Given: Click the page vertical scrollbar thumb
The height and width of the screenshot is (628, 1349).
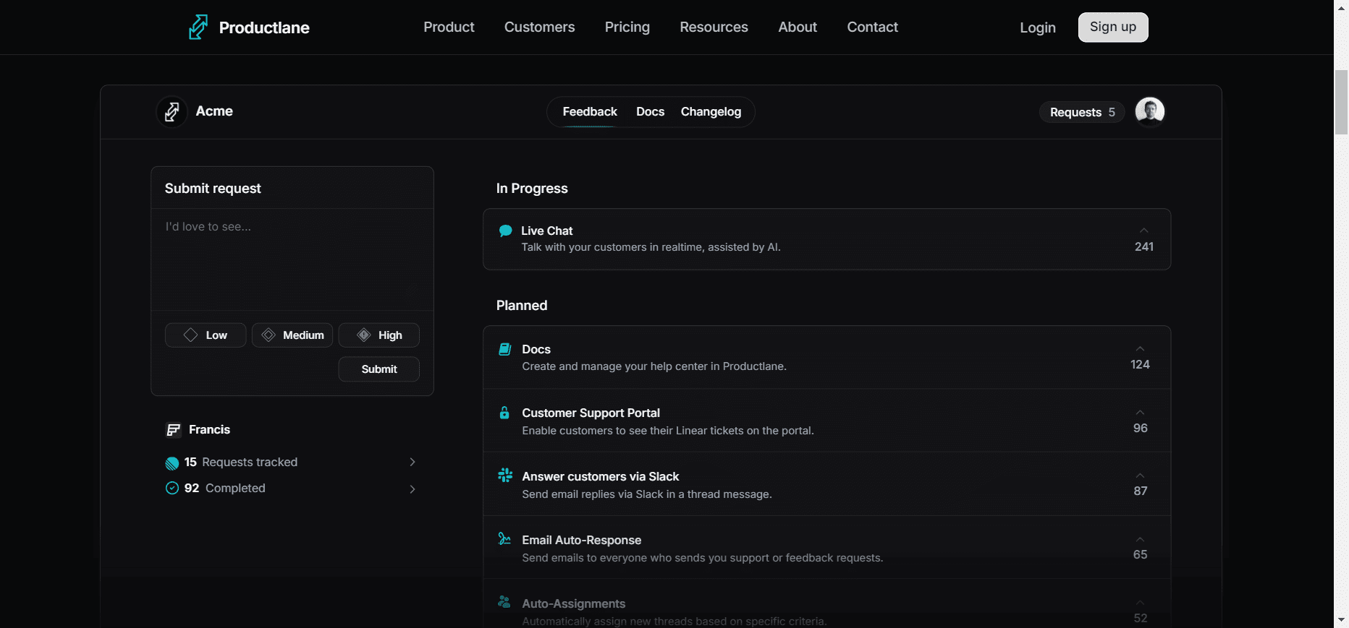Looking at the screenshot, I should (x=1341, y=102).
